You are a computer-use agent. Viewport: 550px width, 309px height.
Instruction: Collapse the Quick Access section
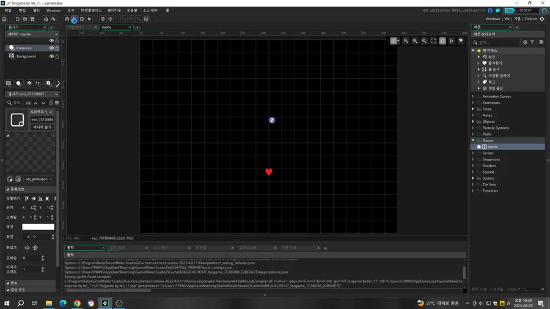pyautogui.click(x=473, y=51)
